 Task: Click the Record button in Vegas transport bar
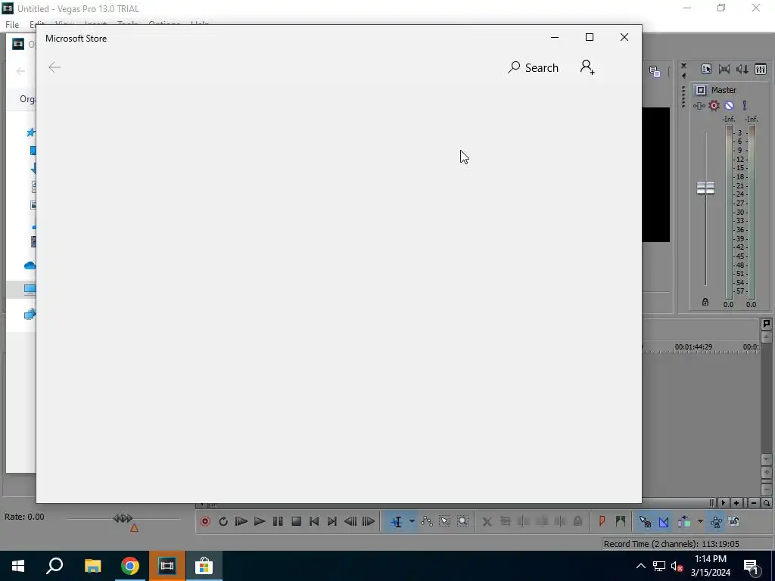[x=205, y=521]
